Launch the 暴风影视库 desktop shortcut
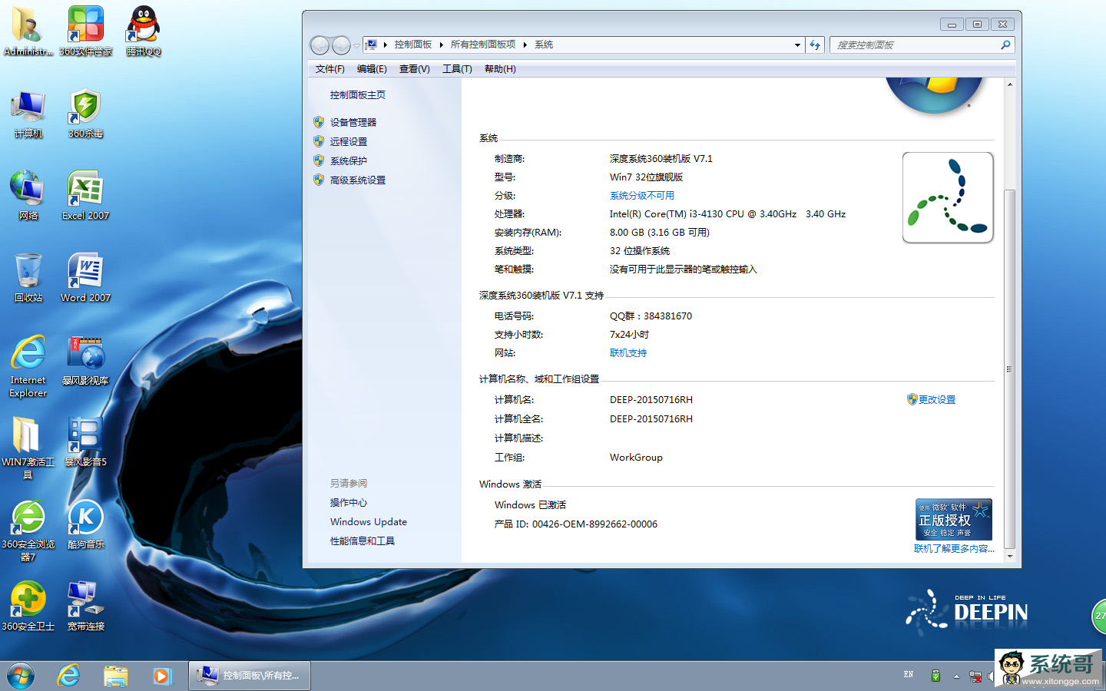 (x=86, y=360)
